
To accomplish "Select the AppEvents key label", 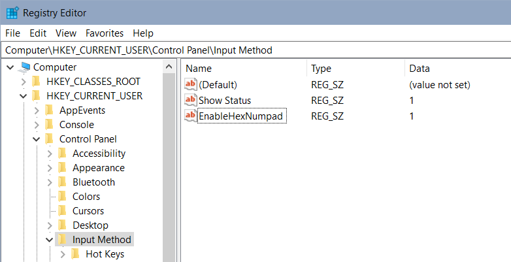I will (x=82, y=110).
